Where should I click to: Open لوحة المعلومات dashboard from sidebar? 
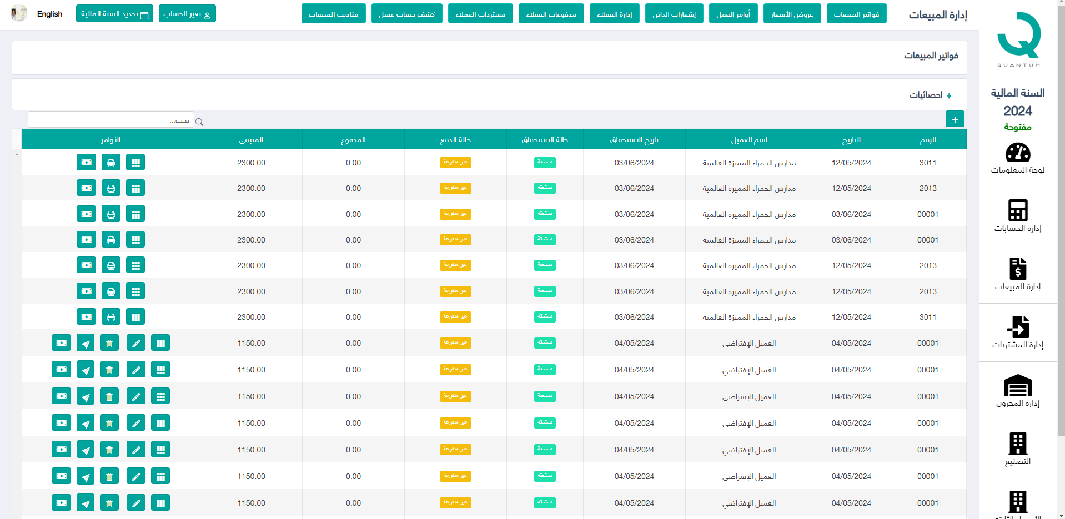click(x=1017, y=159)
